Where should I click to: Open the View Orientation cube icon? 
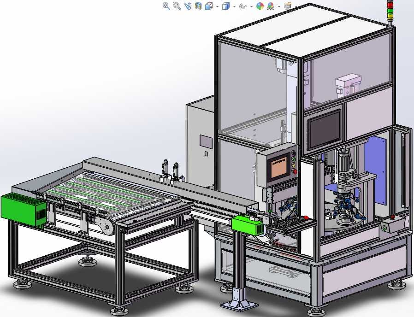click(x=209, y=6)
